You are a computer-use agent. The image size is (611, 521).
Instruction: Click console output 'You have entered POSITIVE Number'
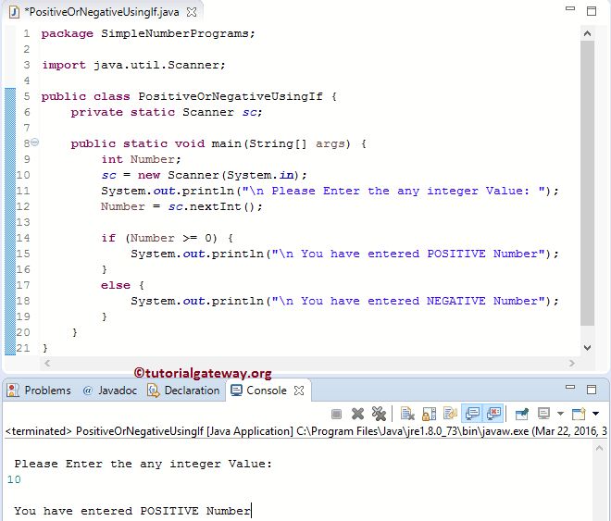pyautogui.click(x=132, y=511)
